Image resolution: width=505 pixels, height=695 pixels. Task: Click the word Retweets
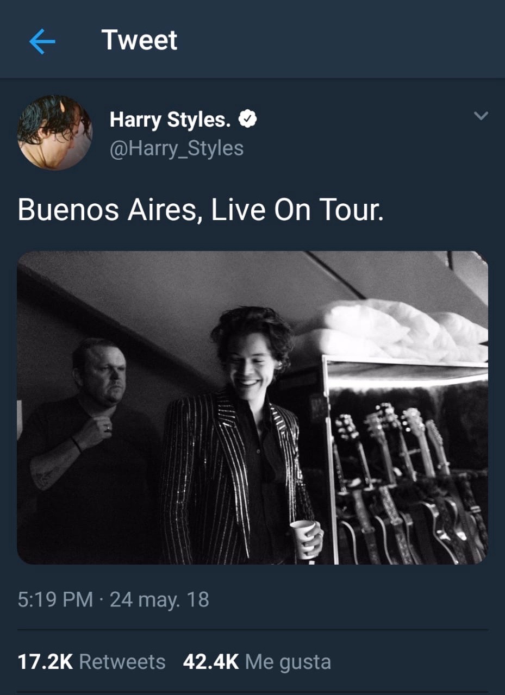(122, 661)
